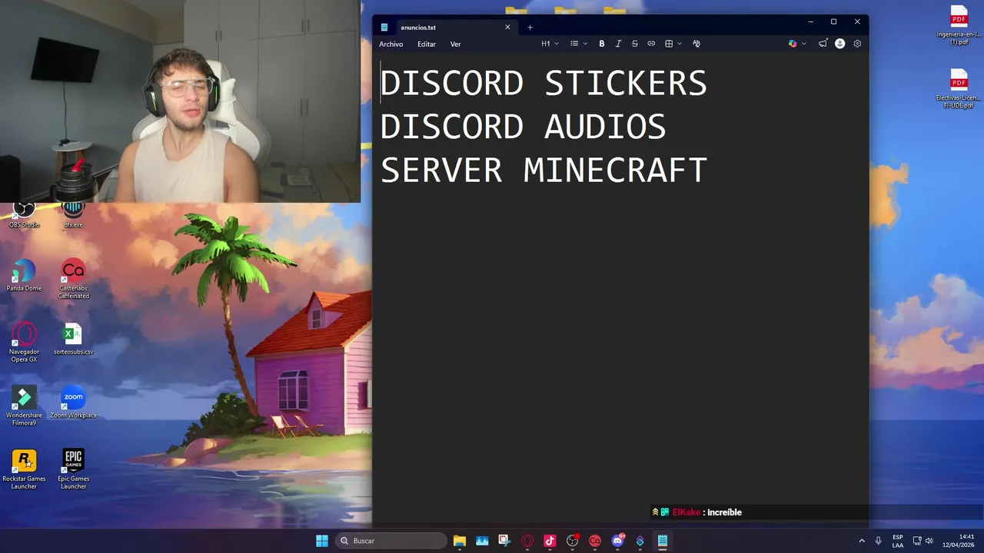The height and width of the screenshot is (553, 984).
Task: Open Discord from taskbar
Action: pos(617,541)
